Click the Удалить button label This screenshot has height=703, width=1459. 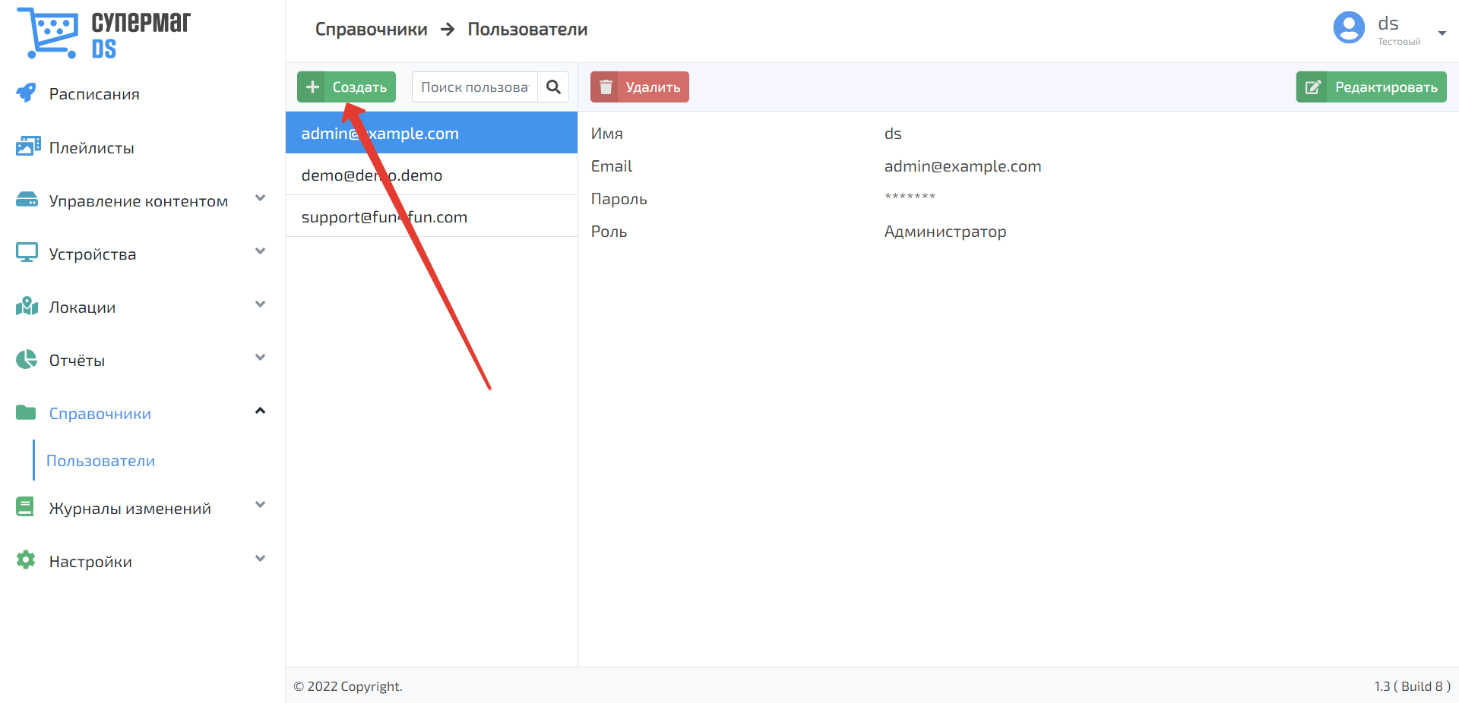click(x=653, y=87)
